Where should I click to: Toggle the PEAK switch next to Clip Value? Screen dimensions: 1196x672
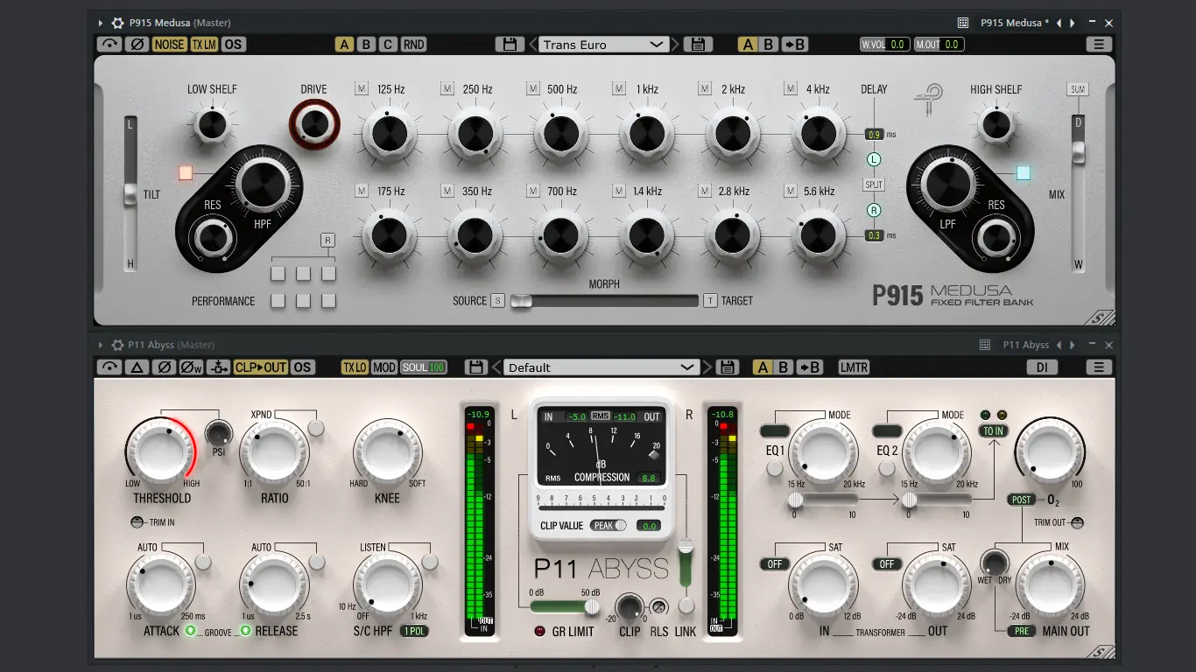click(x=609, y=526)
